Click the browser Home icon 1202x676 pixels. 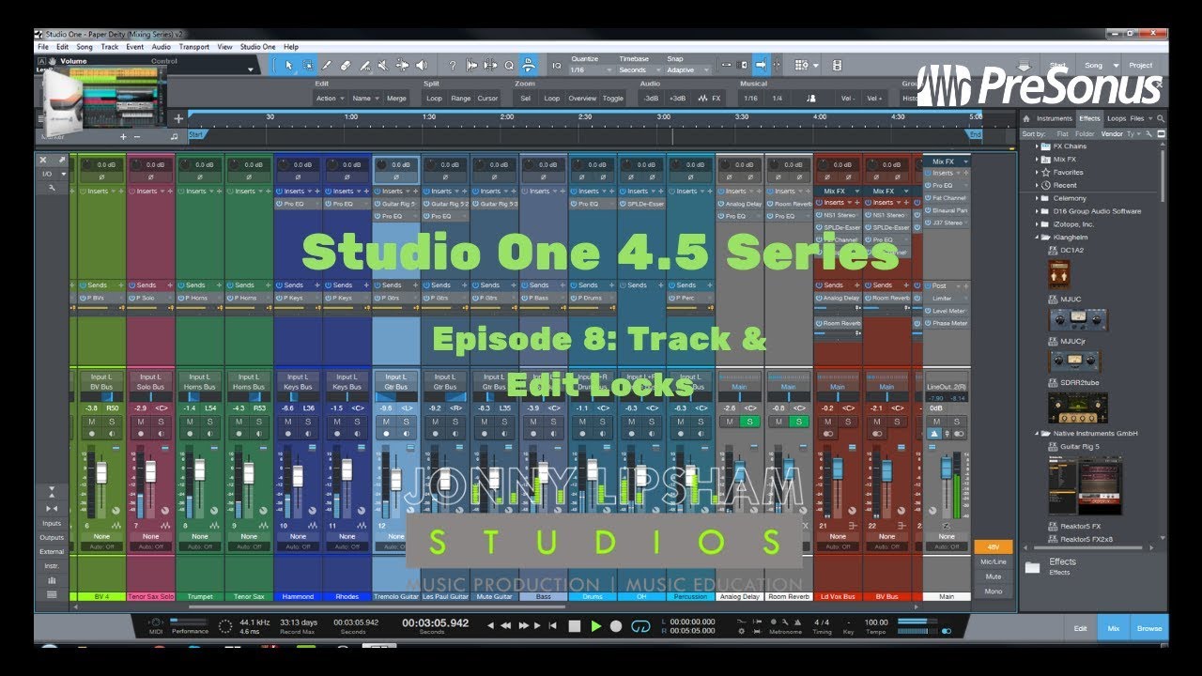coord(1027,118)
